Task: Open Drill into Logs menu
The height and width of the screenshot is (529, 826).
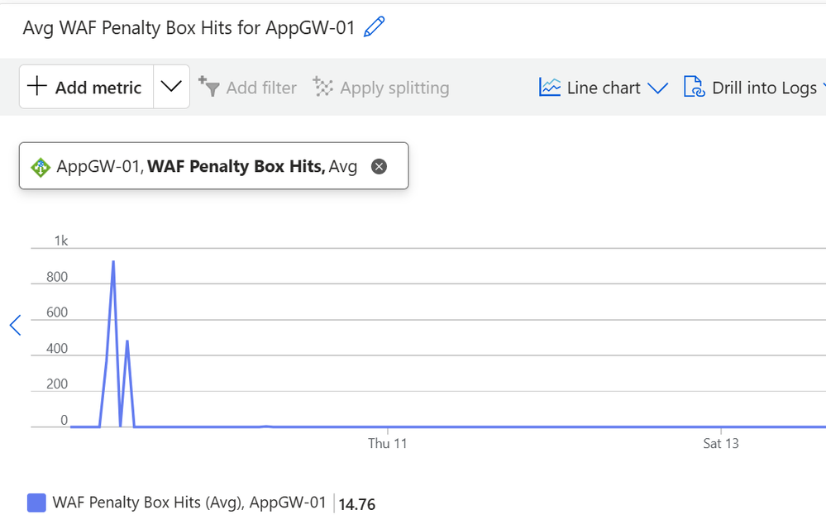Action: pos(763,88)
